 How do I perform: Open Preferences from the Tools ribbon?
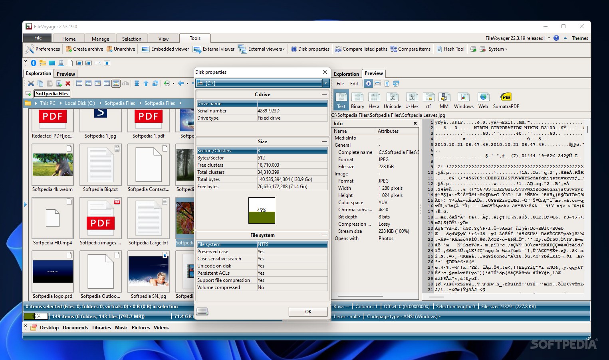[43, 49]
